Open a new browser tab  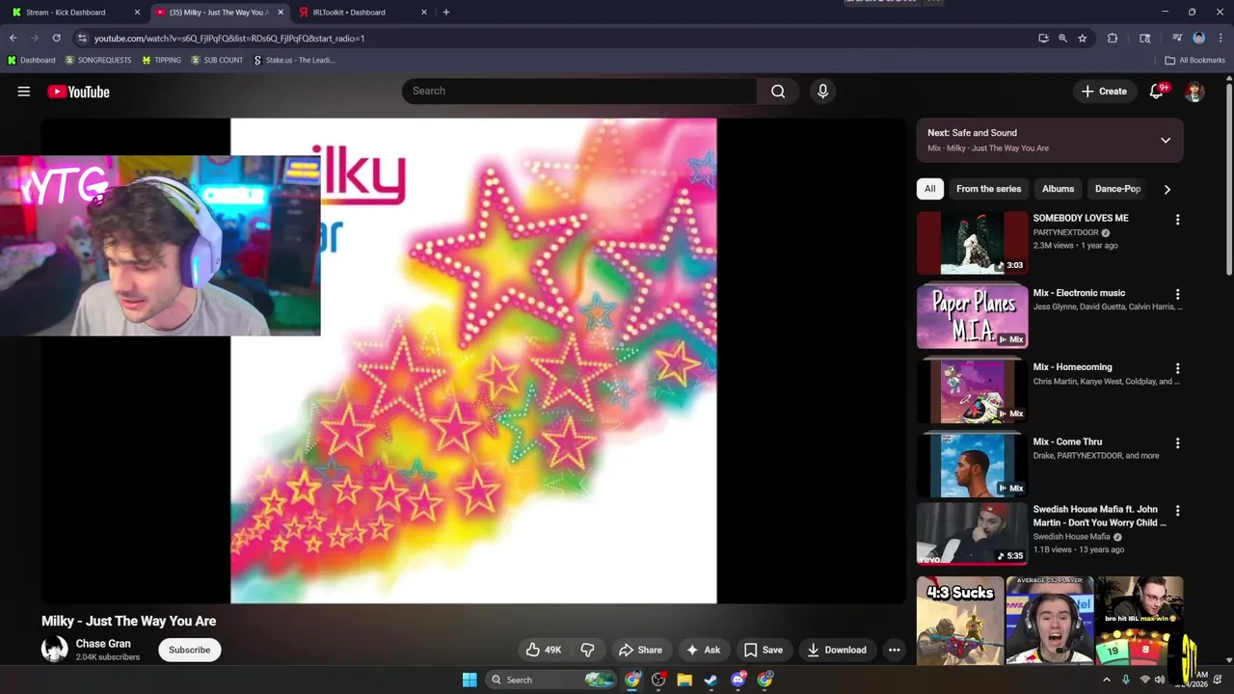pos(445,13)
